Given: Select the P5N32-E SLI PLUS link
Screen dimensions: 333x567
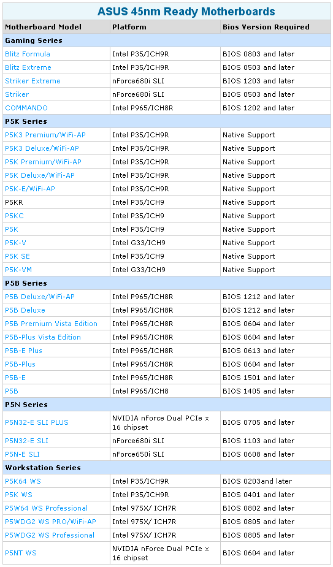Looking at the screenshot, I should pos(37,422).
